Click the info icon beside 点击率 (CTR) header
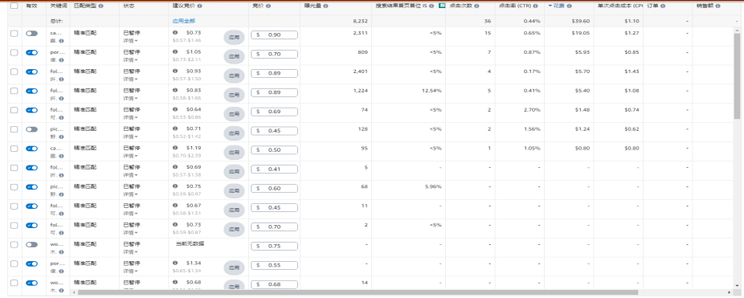Image resolution: width=744 pixels, height=298 pixels. coord(536,6)
